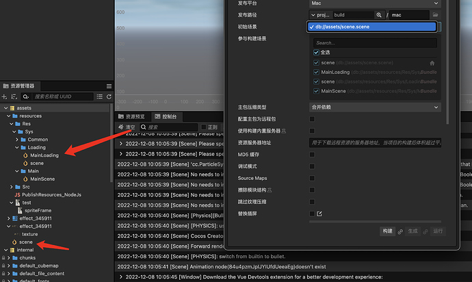Select PublishResources_NodeJs script file
The image size is (472, 282).
point(51,194)
